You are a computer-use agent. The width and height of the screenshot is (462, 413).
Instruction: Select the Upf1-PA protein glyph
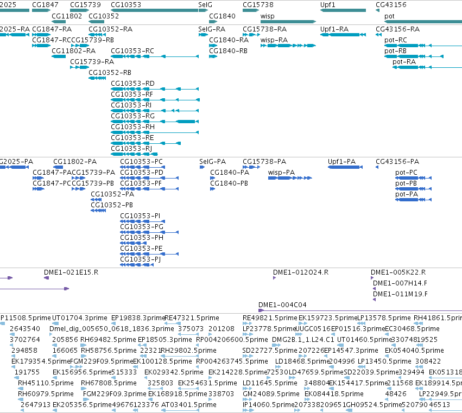345,167
